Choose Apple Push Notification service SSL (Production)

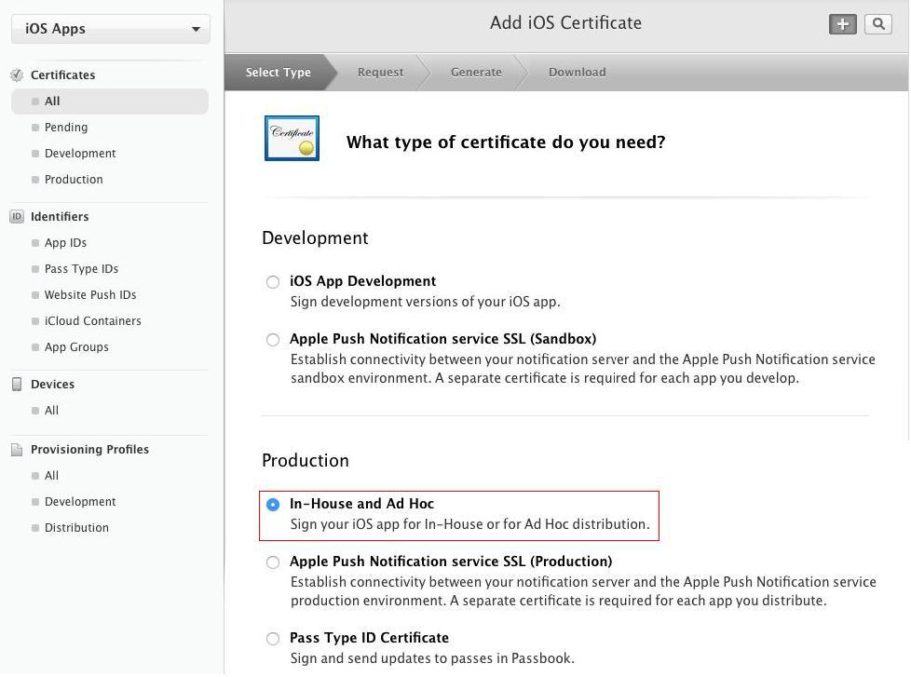(x=273, y=562)
